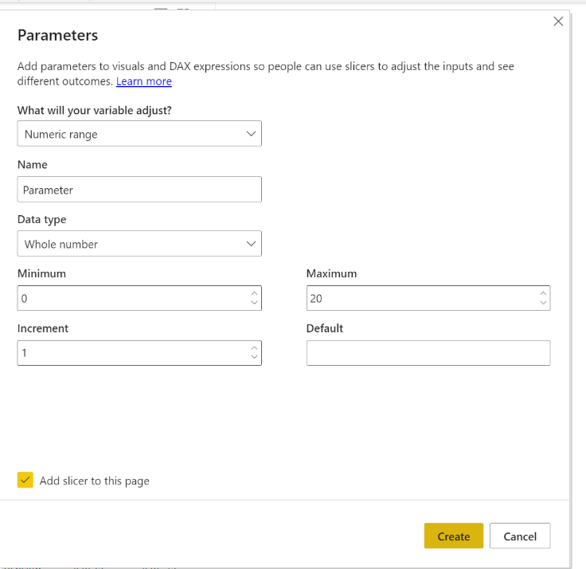
Task: Uncheck 'Add slicer to this page'
Action: [25, 480]
